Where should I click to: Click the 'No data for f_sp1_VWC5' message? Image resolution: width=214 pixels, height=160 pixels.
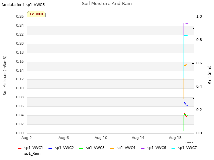[23, 5]
